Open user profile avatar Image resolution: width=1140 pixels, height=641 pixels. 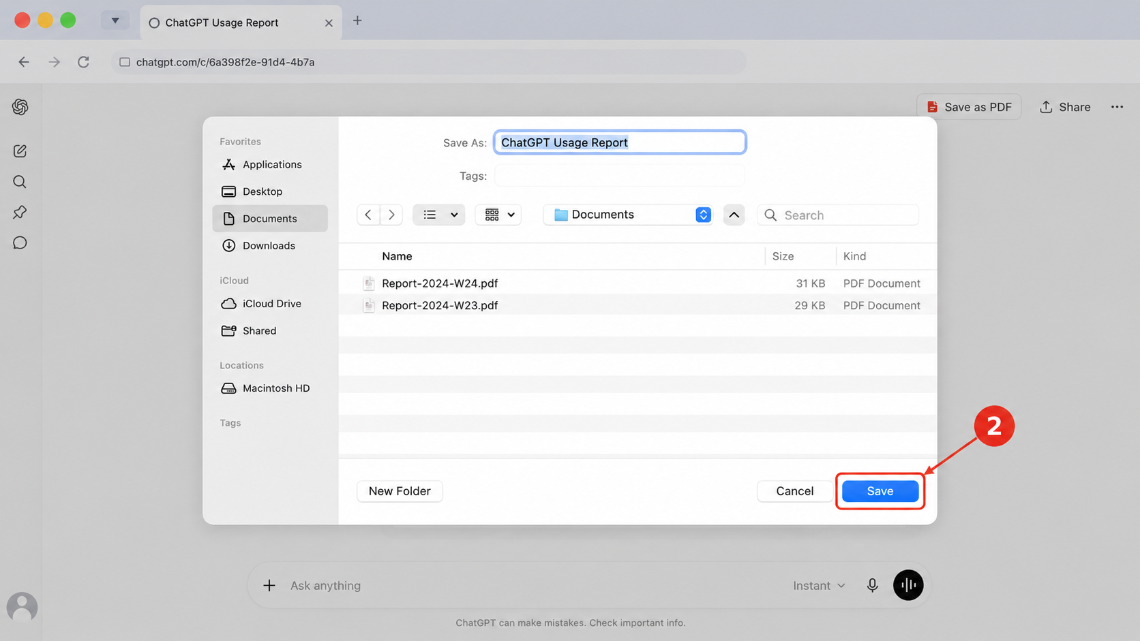22,607
